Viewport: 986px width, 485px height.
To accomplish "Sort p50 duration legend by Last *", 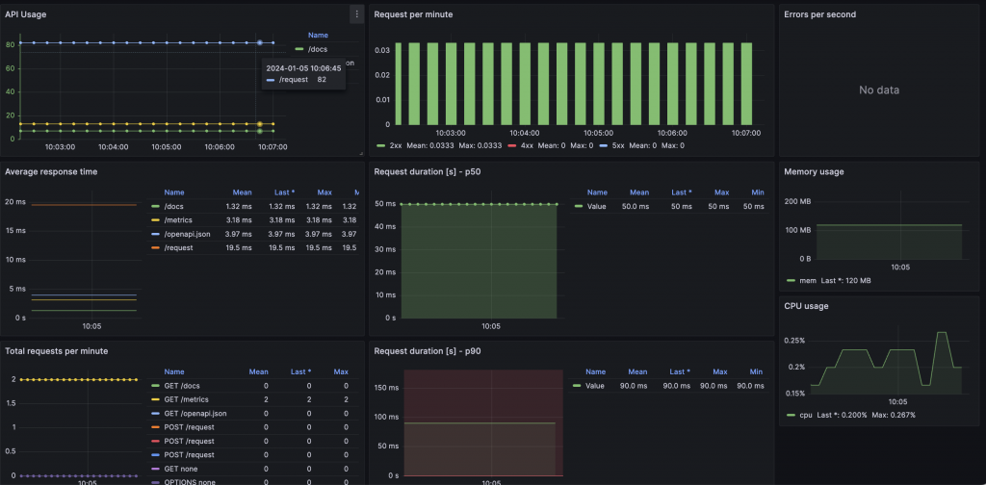I will click(x=682, y=192).
